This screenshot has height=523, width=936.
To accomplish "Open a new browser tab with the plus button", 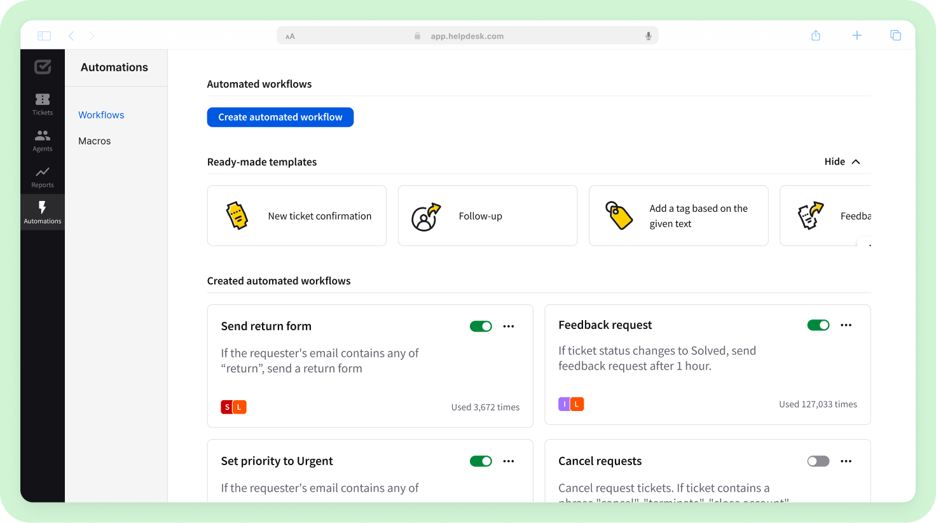I will click(x=857, y=36).
